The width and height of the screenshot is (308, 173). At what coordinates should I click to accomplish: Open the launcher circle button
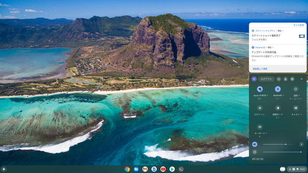click(4, 169)
